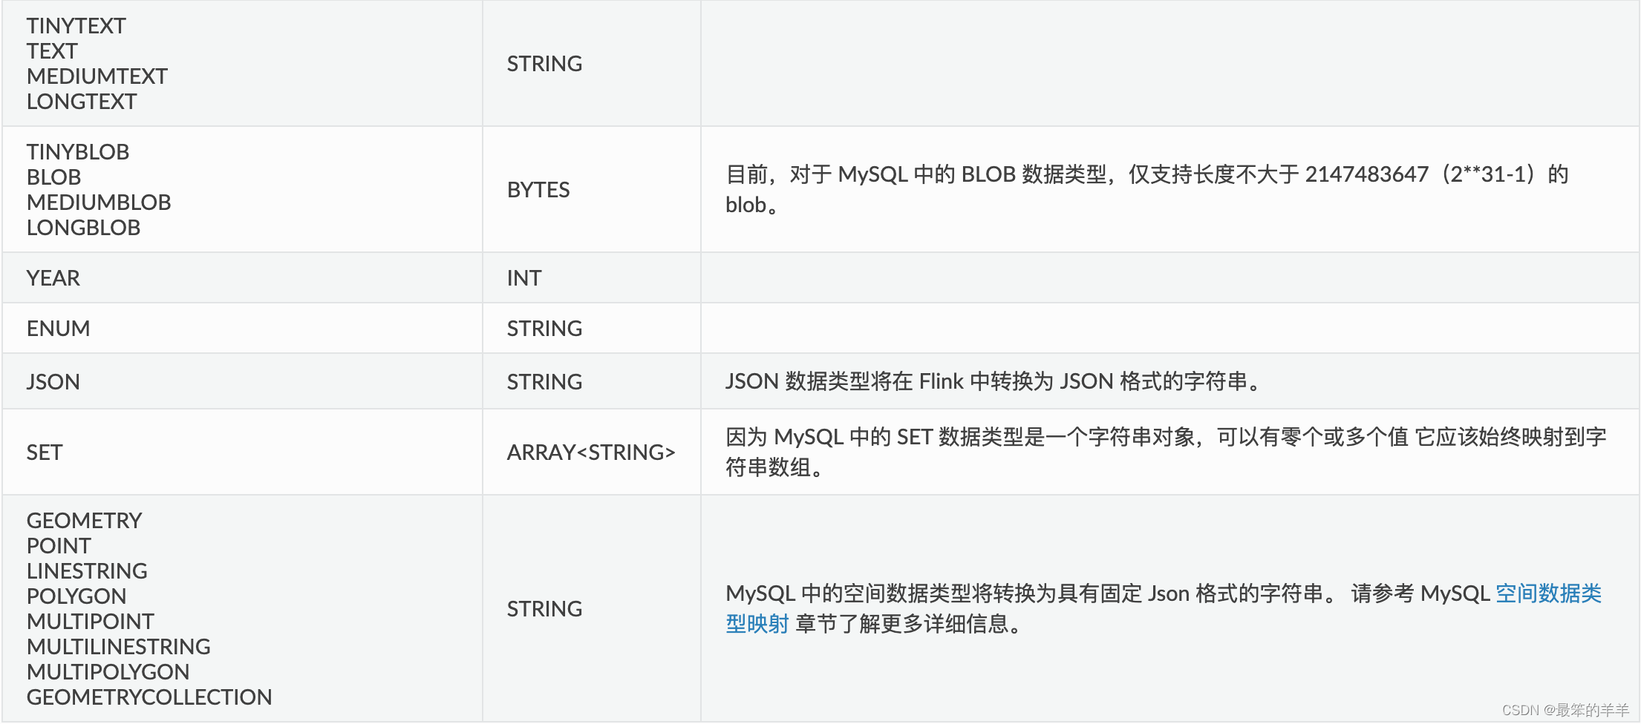Click the TINYTEXT type name
This screenshot has height=724, width=1641.
click(76, 26)
